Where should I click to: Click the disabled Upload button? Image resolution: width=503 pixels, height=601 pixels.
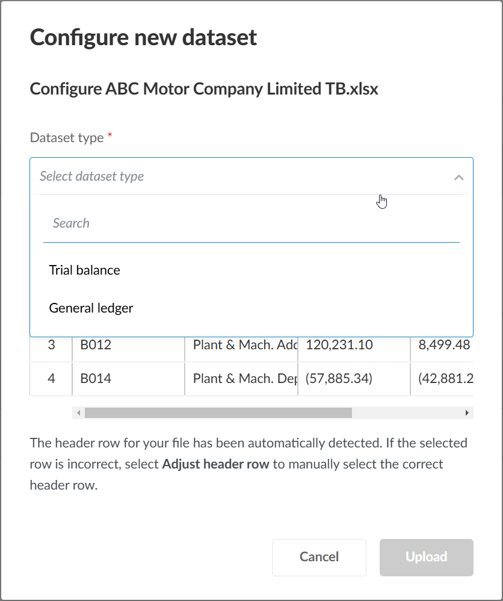427,557
